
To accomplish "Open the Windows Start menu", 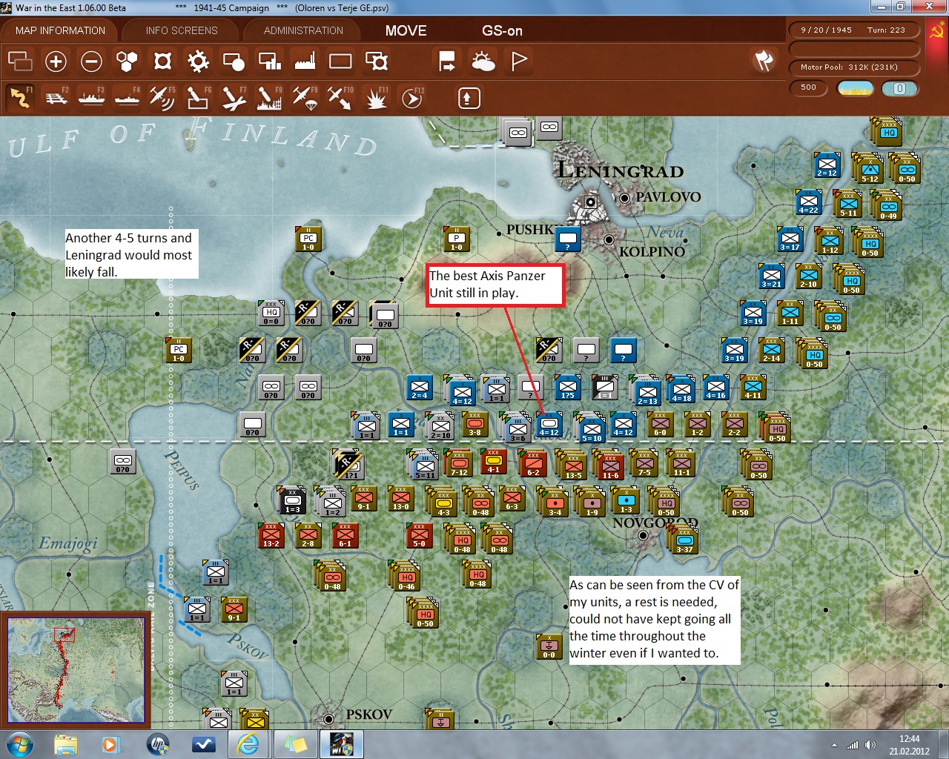I will tap(20, 744).
